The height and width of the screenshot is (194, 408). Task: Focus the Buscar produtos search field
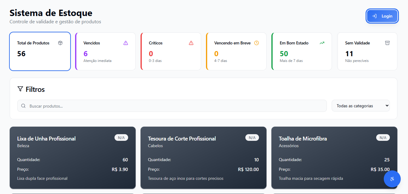(176, 106)
